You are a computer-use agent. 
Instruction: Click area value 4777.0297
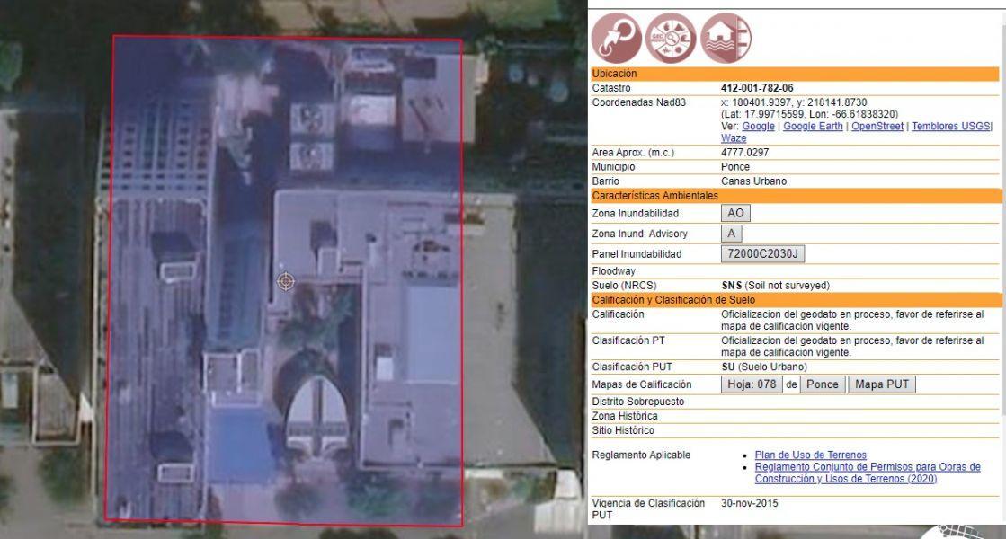tap(744, 153)
